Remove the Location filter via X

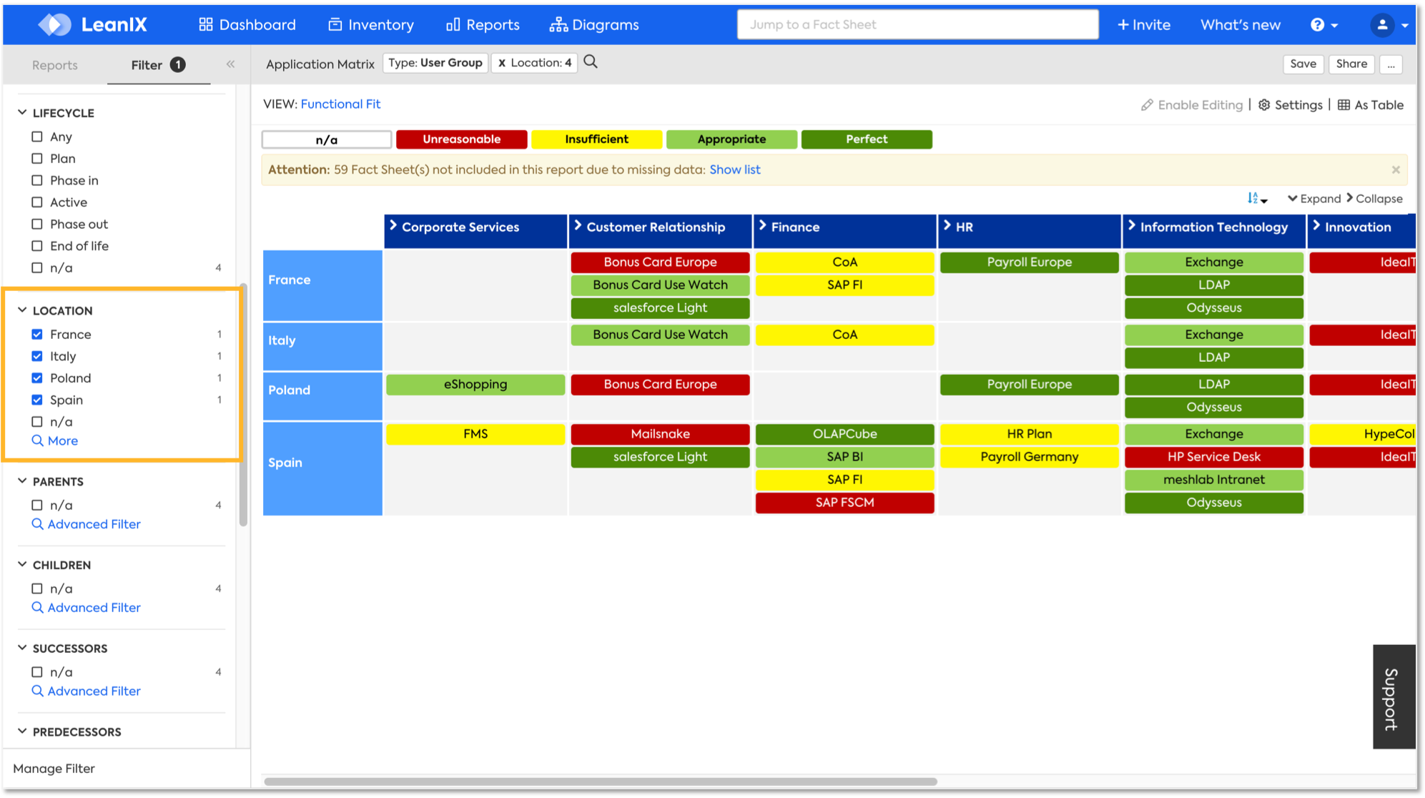[x=502, y=63]
